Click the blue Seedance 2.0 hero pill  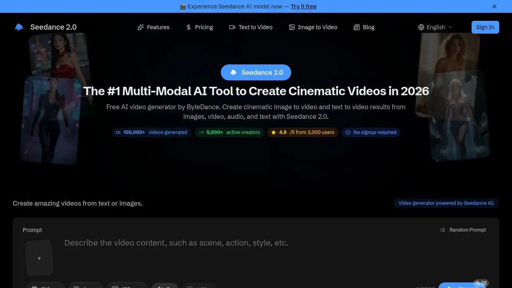click(x=256, y=72)
